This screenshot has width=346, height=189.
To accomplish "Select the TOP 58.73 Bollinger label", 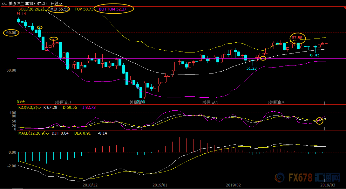I will (x=84, y=9).
